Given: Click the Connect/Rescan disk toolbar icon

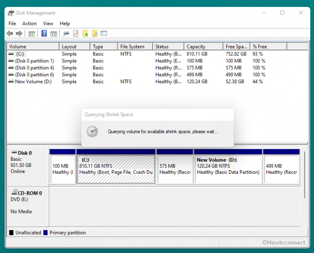Looking at the screenshot, I should point(66,34).
